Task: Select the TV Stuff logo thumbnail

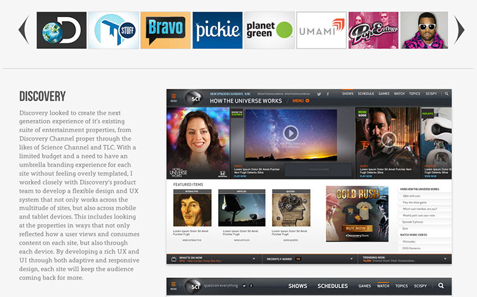Action: click(x=113, y=30)
